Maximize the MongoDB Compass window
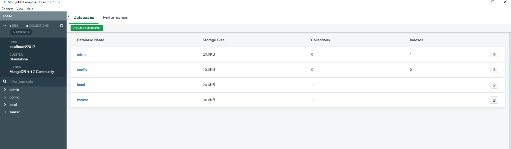 point(493,2)
